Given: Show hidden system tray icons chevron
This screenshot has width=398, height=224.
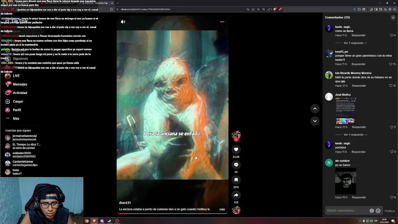Looking at the screenshot, I should (360, 221).
